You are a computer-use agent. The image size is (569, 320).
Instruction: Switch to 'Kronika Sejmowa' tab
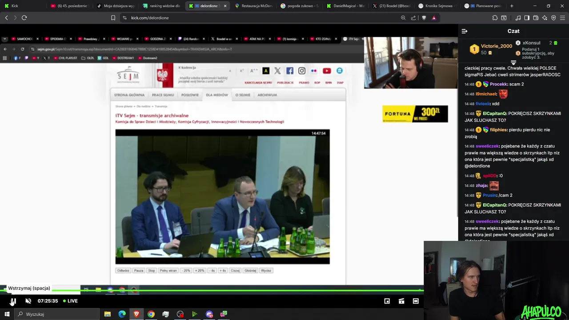point(437,6)
